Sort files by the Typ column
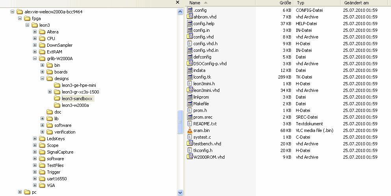 (x=317, y=3)
